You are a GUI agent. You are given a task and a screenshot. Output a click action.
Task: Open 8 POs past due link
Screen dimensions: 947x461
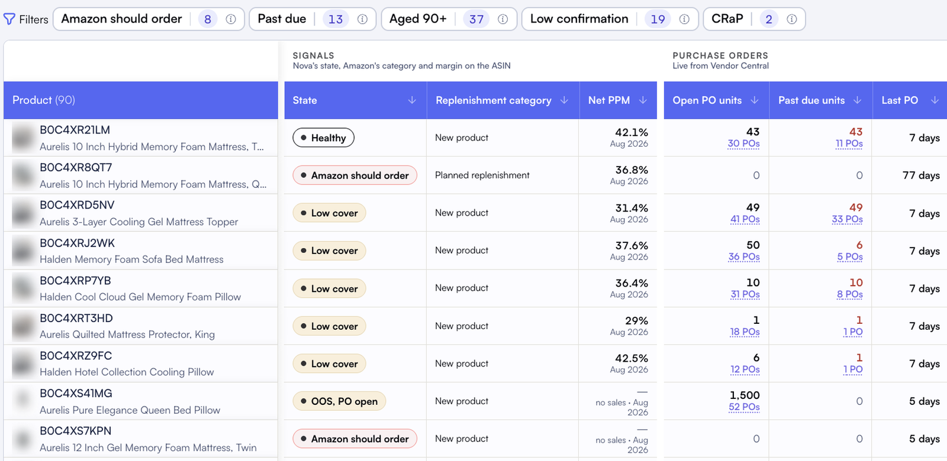pyautogui.click(x=850, y=294)
